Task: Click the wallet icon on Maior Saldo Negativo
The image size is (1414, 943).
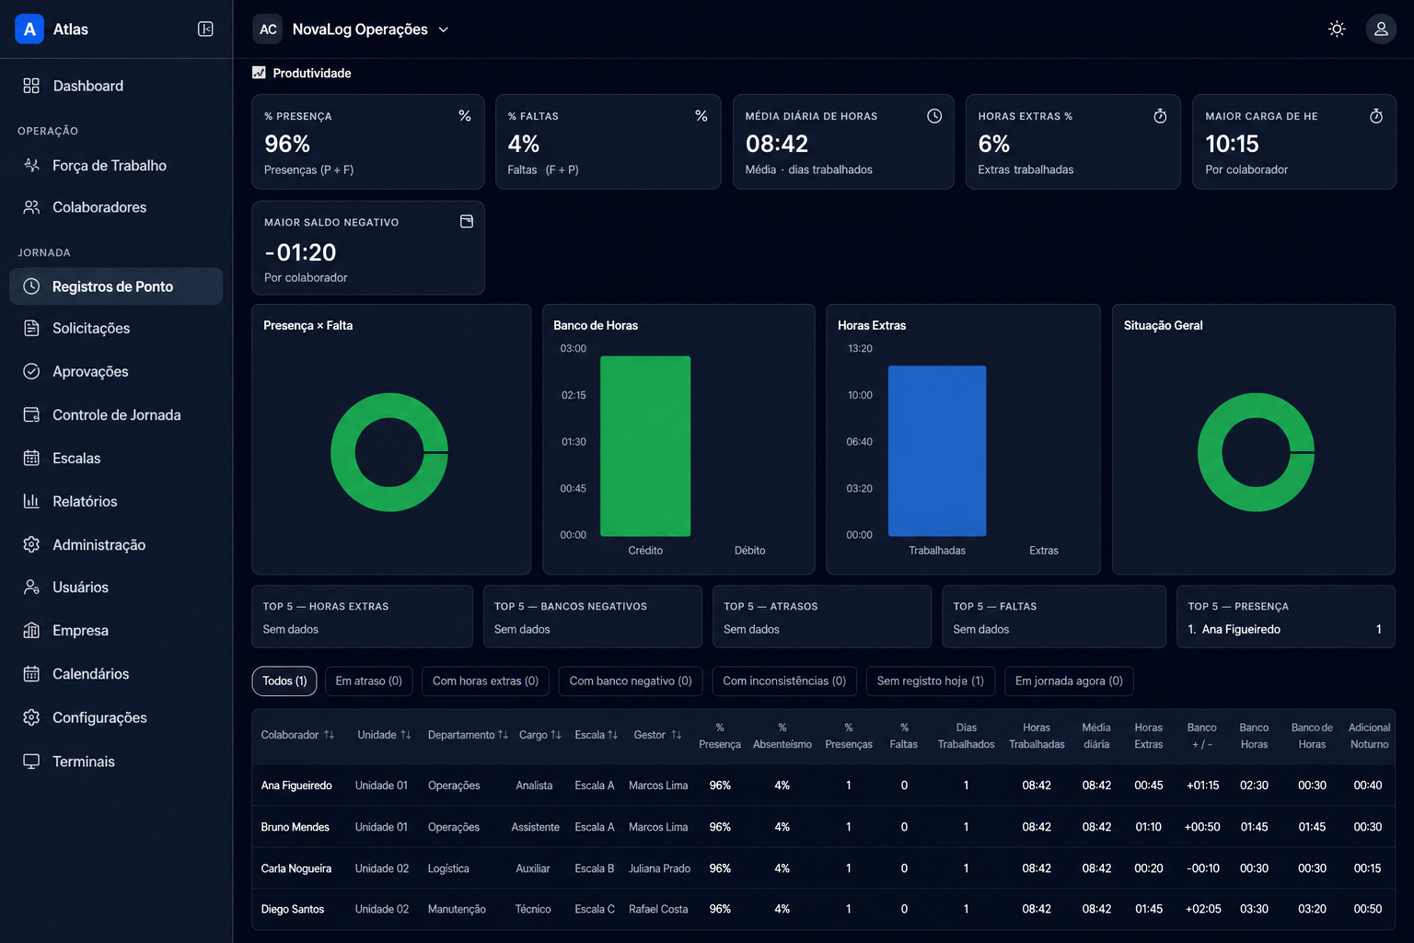Action: pyautogui.click(x=467, y=221)
